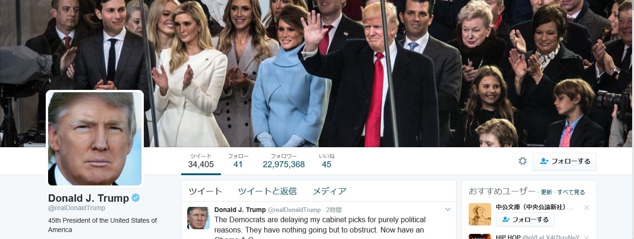Click the tweet author's small avatar
This screenshot has width=634, height=239.
point(198,218)
